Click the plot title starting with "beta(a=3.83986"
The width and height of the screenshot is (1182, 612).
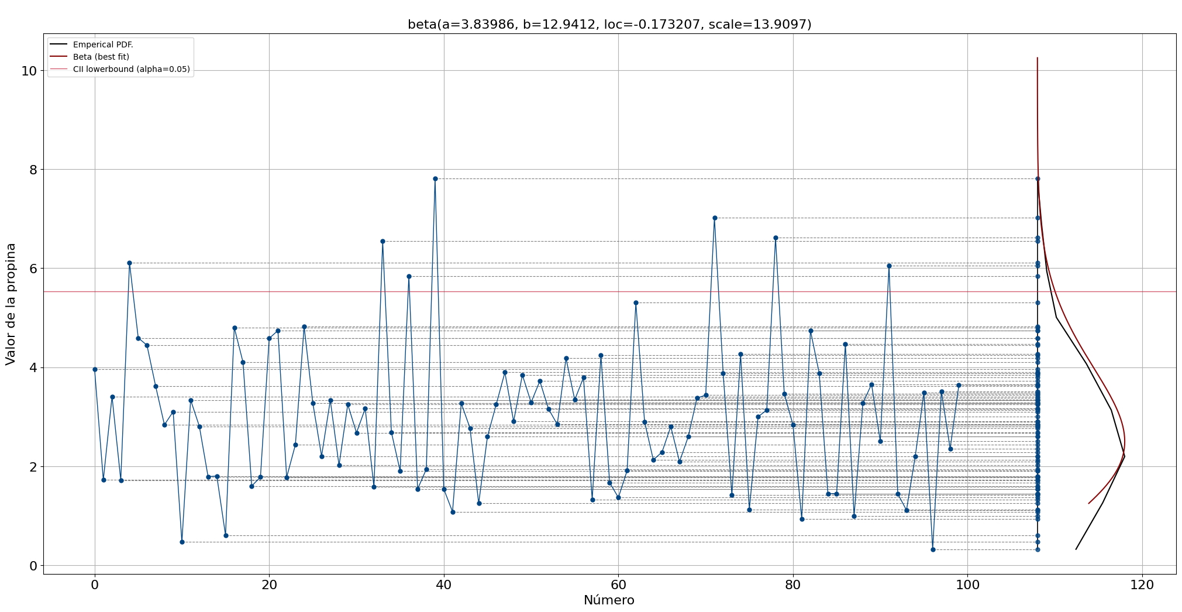point(609,25)
